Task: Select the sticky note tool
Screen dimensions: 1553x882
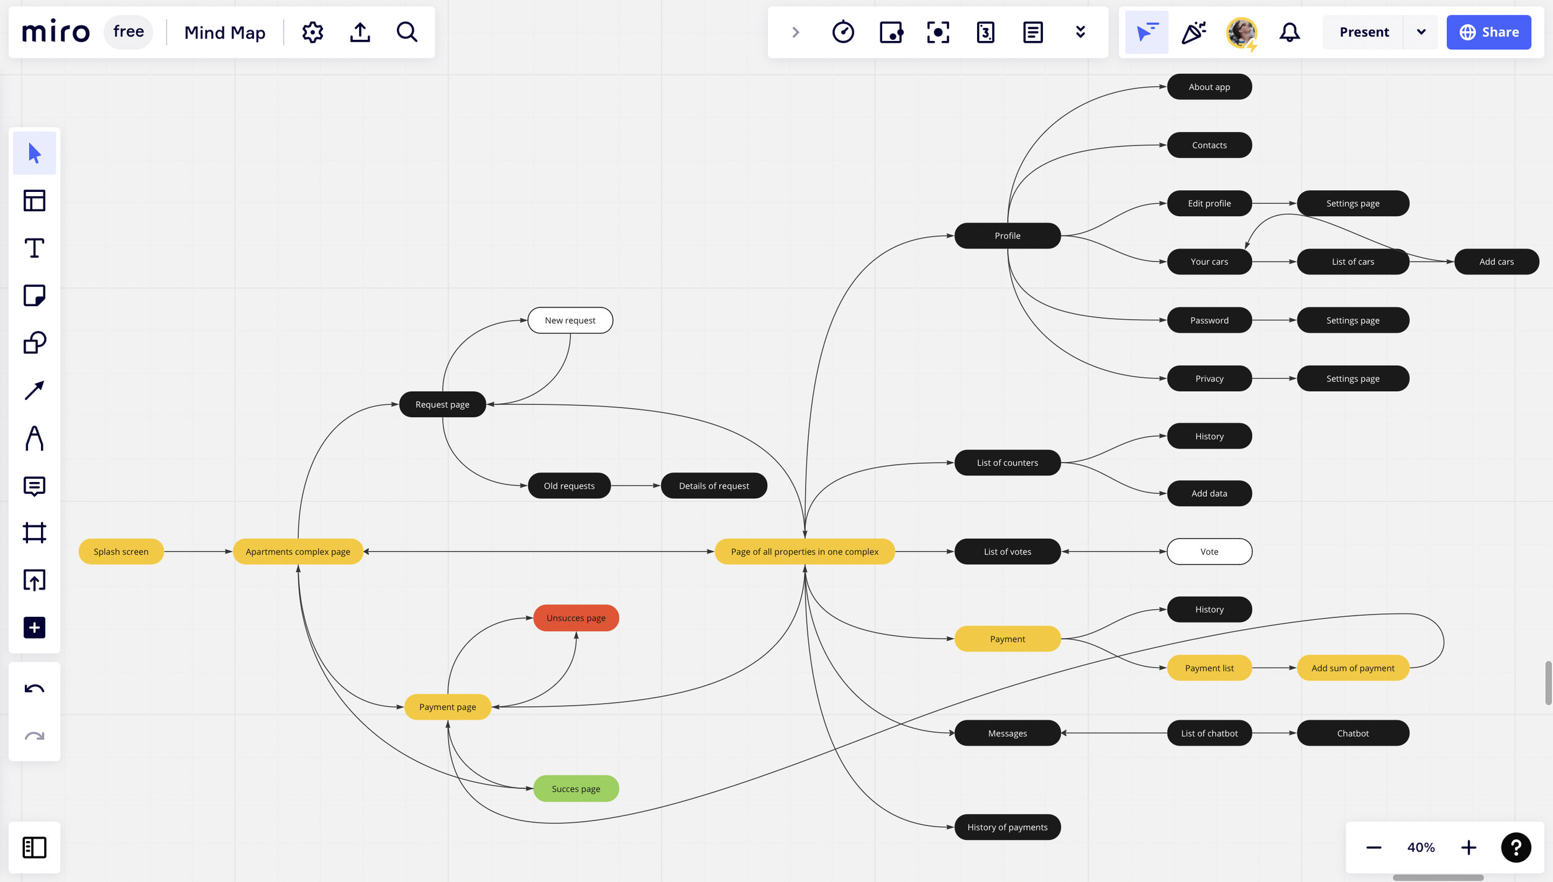Action: 34,296
